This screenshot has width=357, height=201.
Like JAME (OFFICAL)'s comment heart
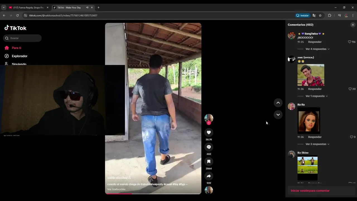coord(350,89)
